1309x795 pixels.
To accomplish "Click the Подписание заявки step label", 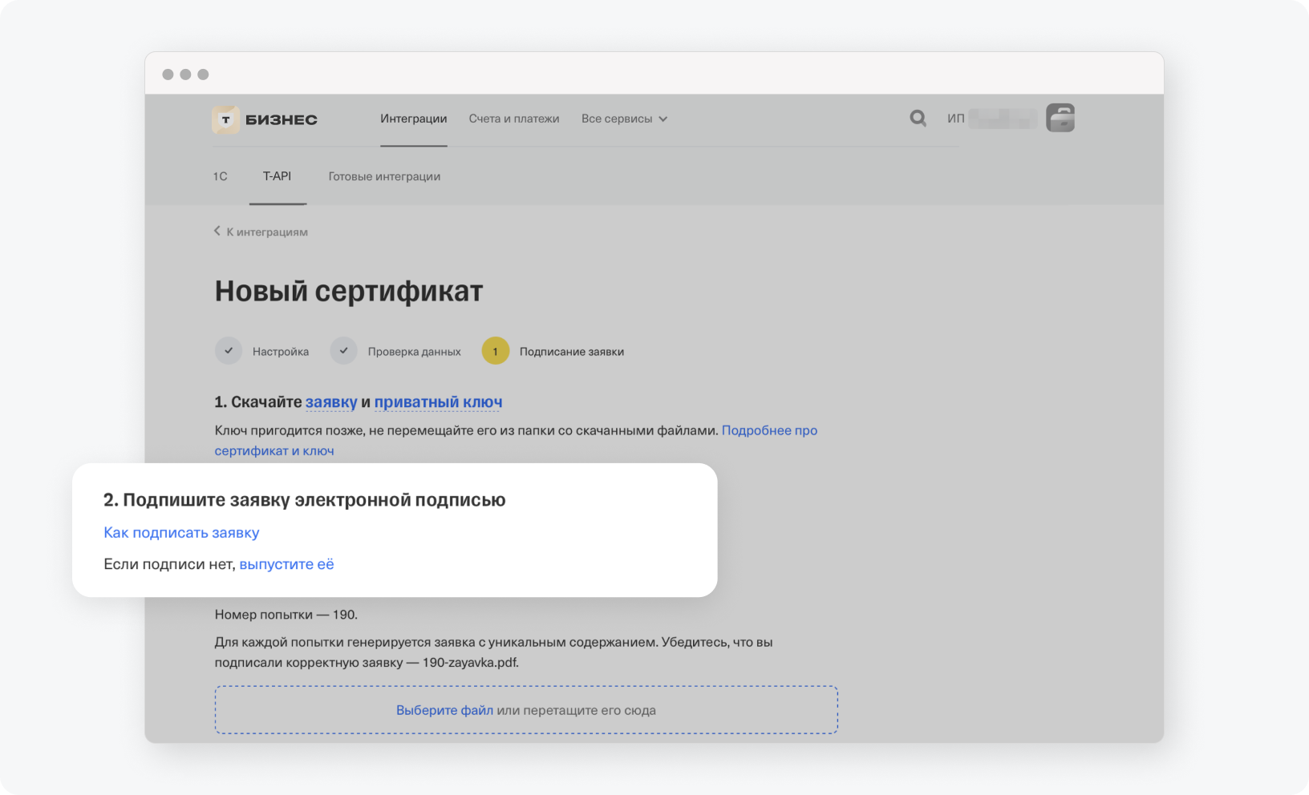I will [572, 352].
